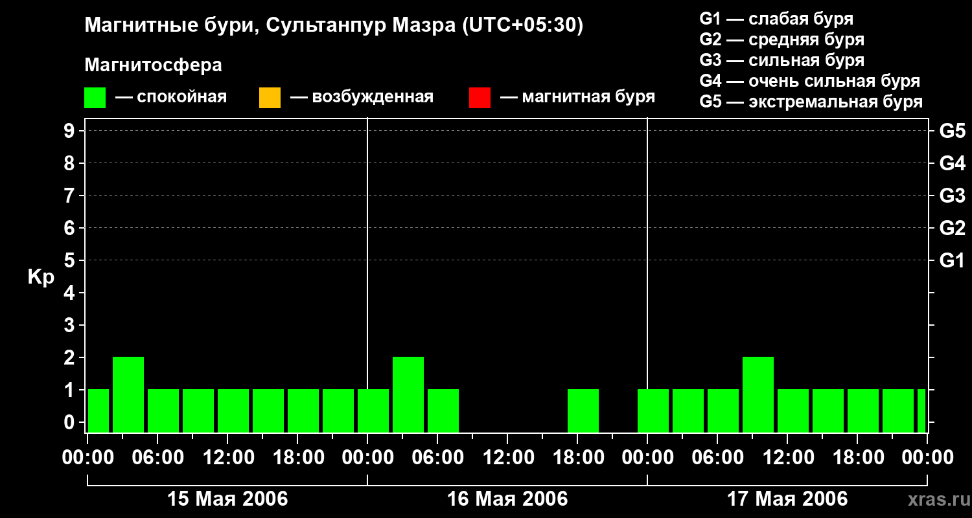
Task: Select the '15 Мая 2006' date label
Action: [x=227, y=499]
